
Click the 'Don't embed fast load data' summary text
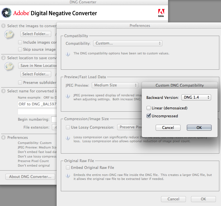point(37,152)
